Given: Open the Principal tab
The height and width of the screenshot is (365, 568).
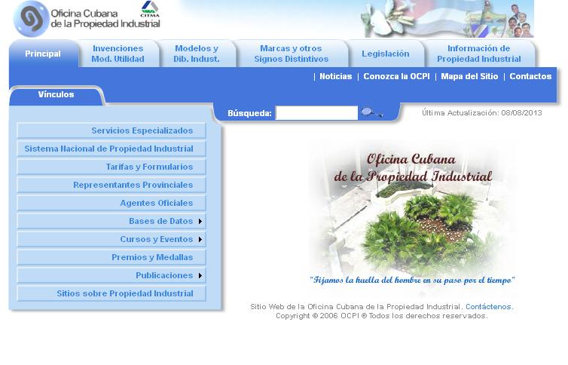Looking at the screenshot, I should click(43, 54).
